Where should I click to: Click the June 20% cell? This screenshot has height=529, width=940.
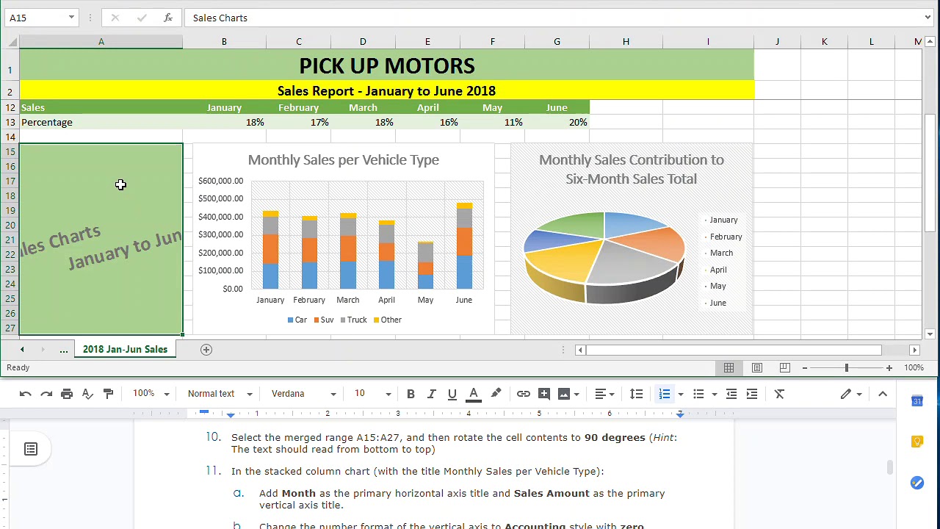pos(557,123)
